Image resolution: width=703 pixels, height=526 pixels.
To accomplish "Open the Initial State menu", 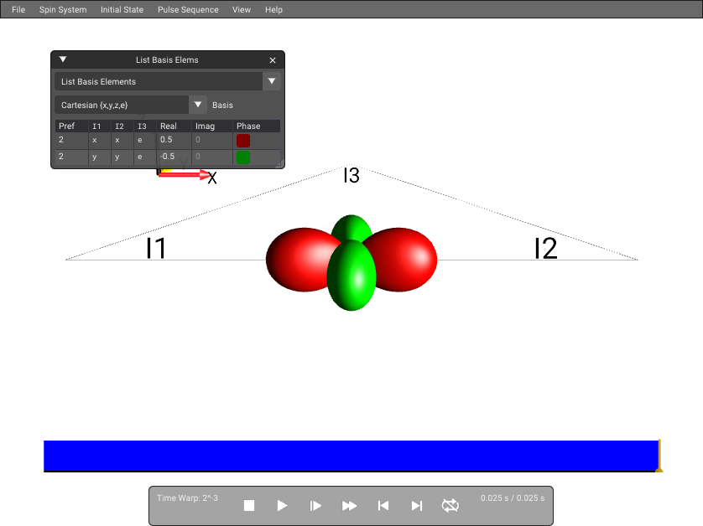I will coord(122,9).
